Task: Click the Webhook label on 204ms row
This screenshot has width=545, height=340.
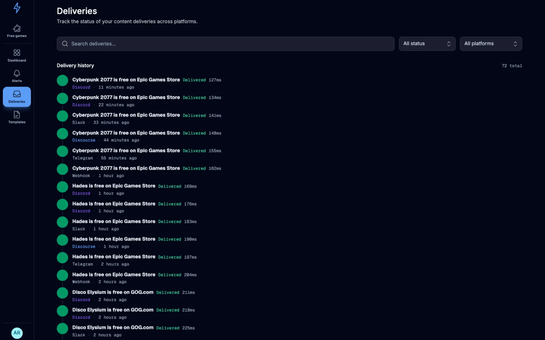Action: pyautogui.click(x=81, y=282)
